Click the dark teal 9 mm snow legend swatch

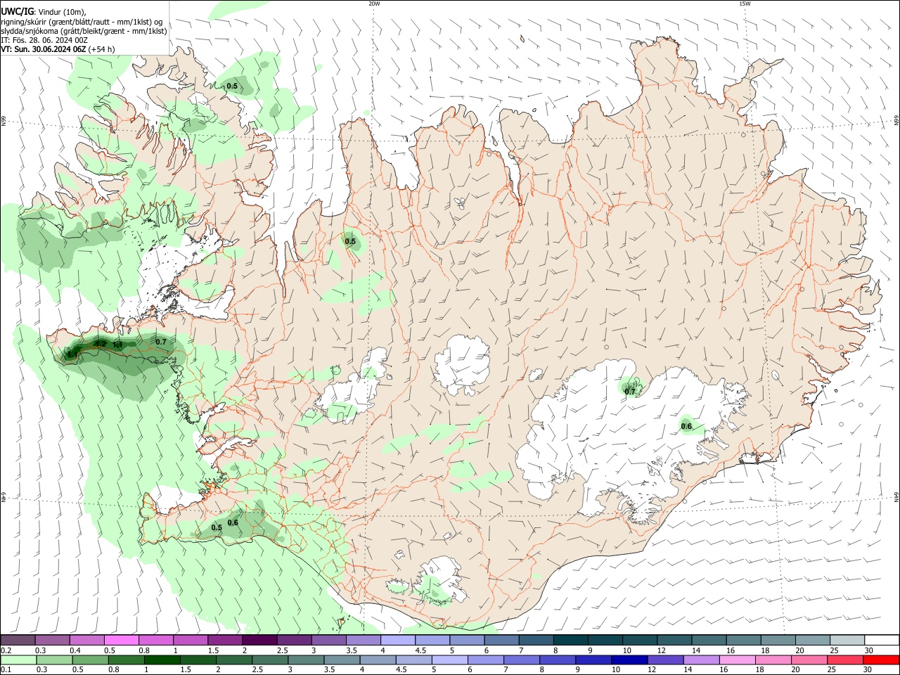click(x=605, y=641)
